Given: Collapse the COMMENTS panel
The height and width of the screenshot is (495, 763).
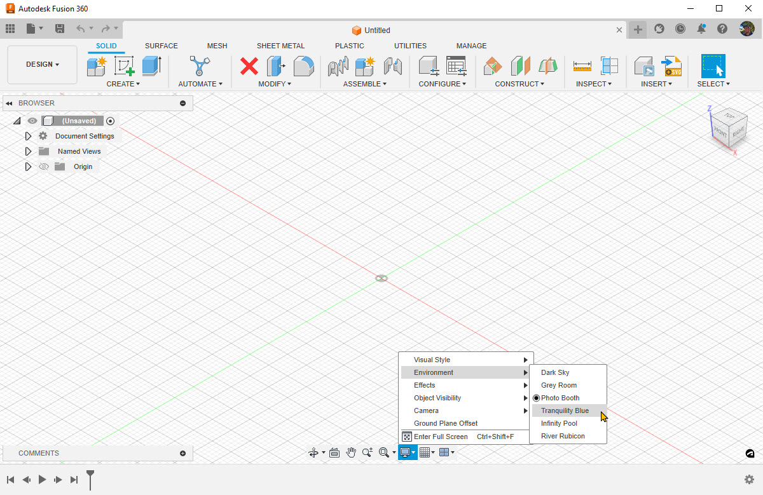Looking at the screenshot, I should (x=182, y=452).
